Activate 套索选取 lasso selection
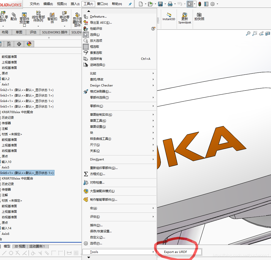Screen dimensions: 271x260 coord(96,53)
